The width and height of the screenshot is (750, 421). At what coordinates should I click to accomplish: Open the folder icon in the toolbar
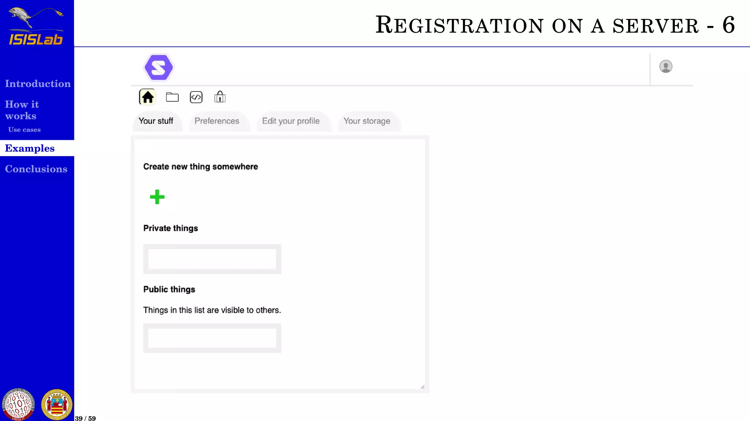[172, 97]
